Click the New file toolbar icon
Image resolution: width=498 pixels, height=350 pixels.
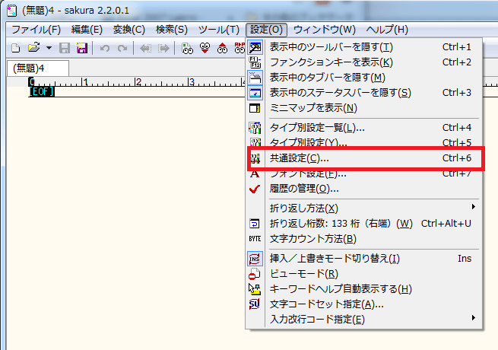click(x=16, y=48)
